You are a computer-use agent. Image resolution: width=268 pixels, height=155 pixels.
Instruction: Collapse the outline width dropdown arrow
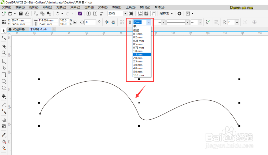pos(149,22)
